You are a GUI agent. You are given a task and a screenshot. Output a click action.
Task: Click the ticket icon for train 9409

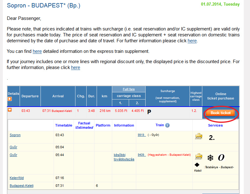[x=199, y=156]
